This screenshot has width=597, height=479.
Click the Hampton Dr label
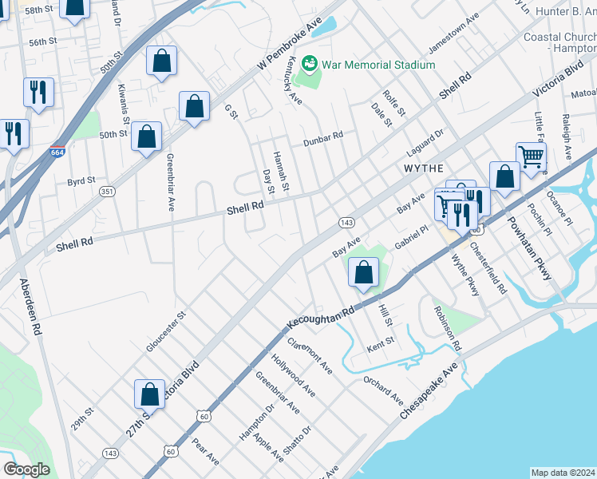[x=257, y=422]
